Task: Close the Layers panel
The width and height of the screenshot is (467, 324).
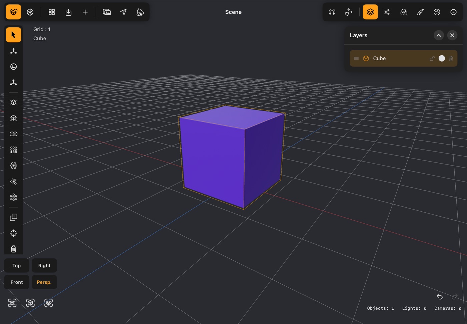Action: pos(452,35)
